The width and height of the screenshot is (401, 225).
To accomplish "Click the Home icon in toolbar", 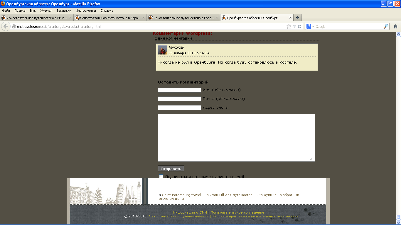I will [x=396, y=26].
